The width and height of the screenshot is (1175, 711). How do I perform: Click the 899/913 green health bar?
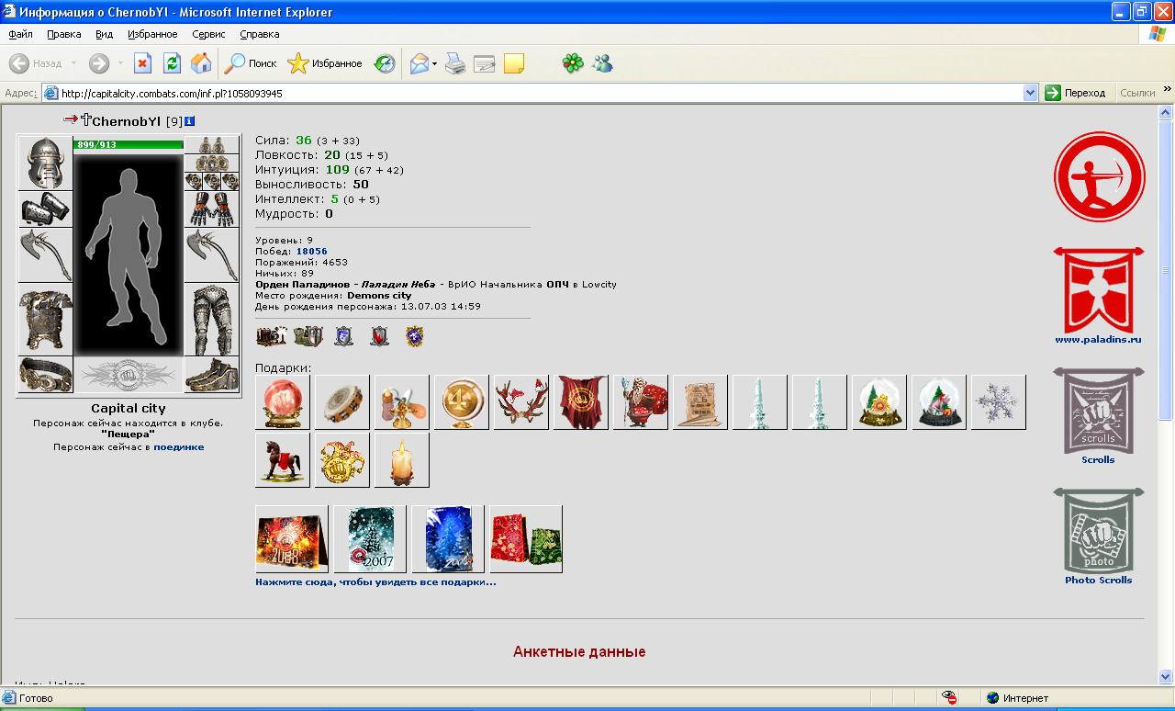click(129, 145)
